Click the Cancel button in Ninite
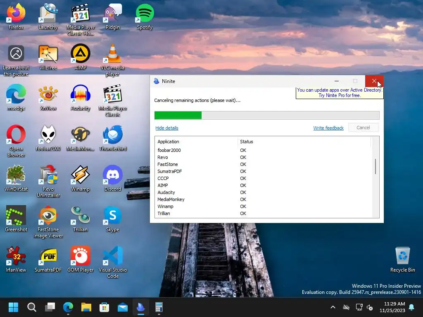 click(x=364, y=128)
